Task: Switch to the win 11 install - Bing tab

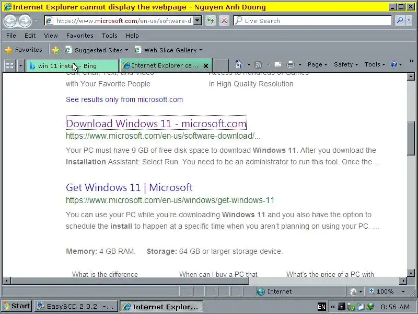Action: pyautogui.click(x=73, y=66)
